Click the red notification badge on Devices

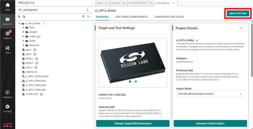pos(10,31)
